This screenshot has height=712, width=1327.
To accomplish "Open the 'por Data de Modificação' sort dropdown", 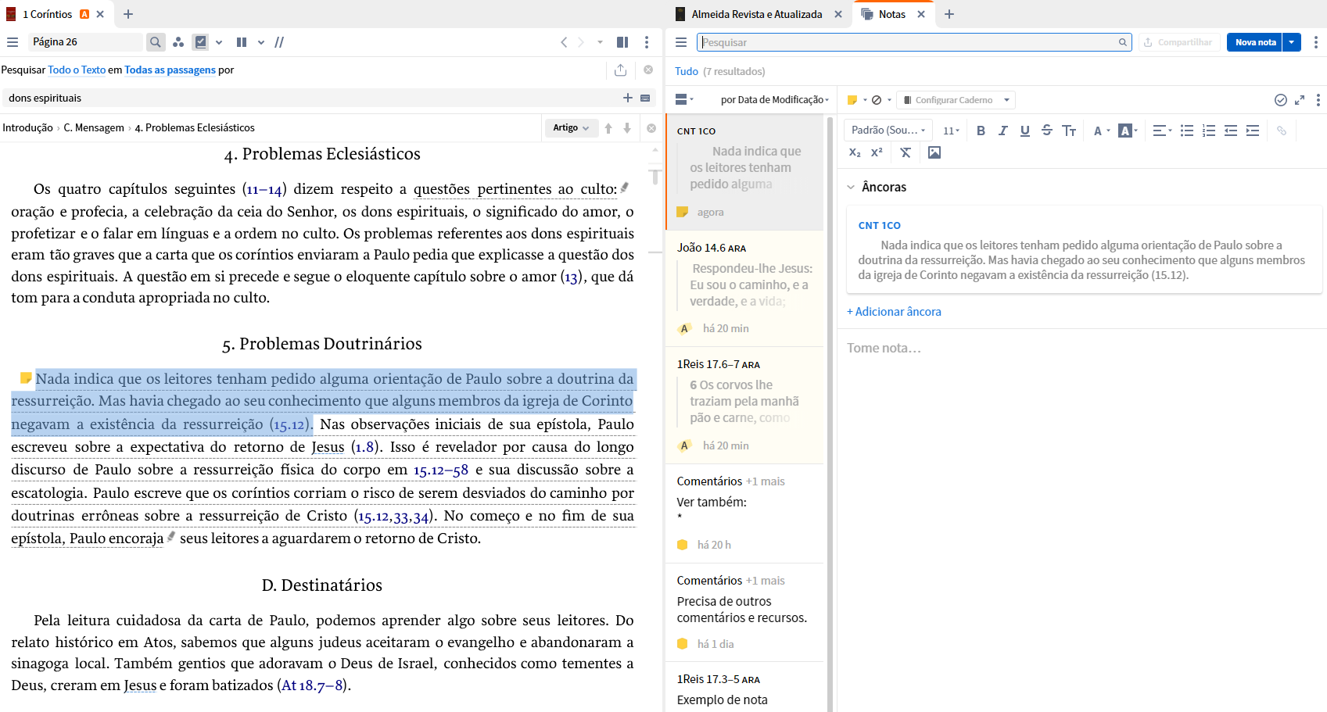I will point(774,99).
